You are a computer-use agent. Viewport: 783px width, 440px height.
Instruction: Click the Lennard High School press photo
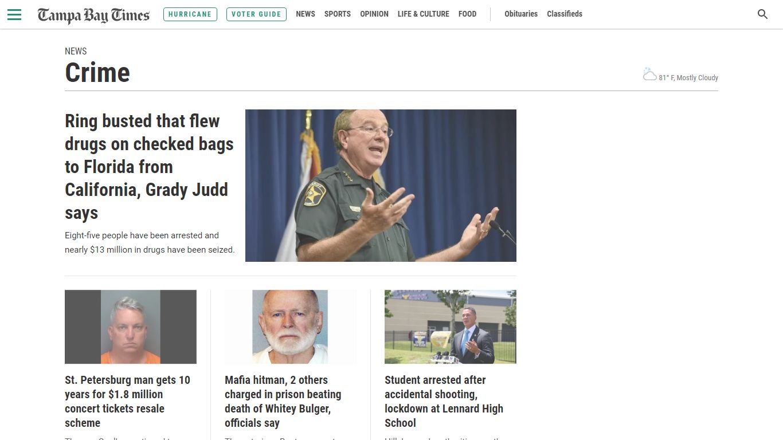click(451, 327)
